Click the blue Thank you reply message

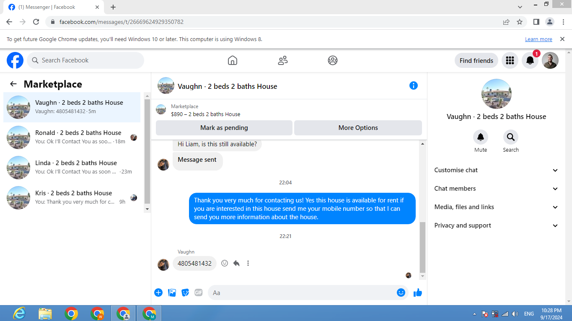click(302, 208)
